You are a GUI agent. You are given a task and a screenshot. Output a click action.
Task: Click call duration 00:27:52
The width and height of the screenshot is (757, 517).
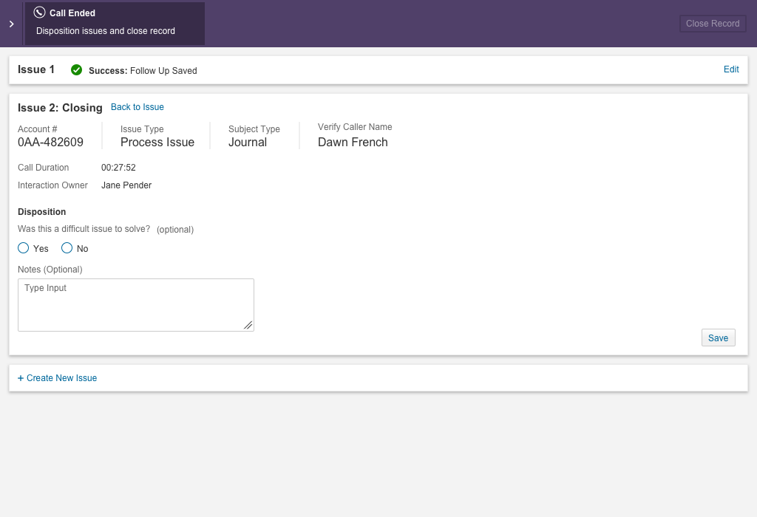[x=118, y=168]
